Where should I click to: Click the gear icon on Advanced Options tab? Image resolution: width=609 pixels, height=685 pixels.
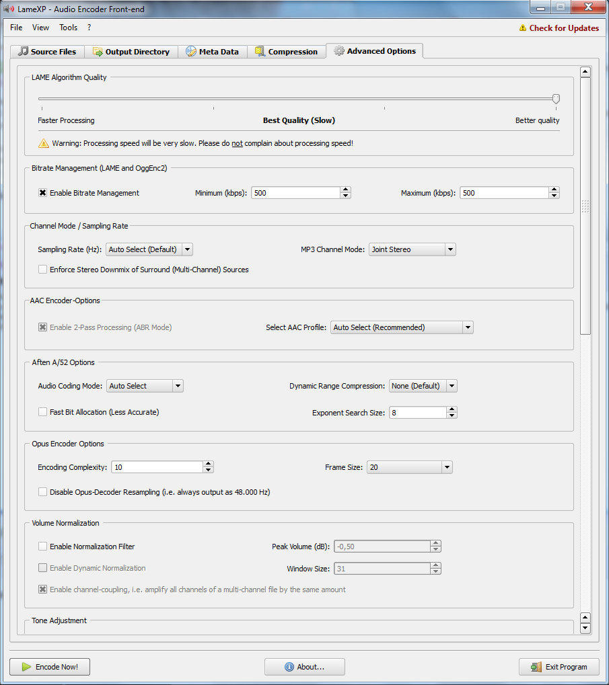coord(338,50)
